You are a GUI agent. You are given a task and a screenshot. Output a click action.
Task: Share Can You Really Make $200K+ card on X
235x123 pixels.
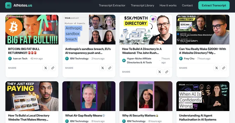216,68
